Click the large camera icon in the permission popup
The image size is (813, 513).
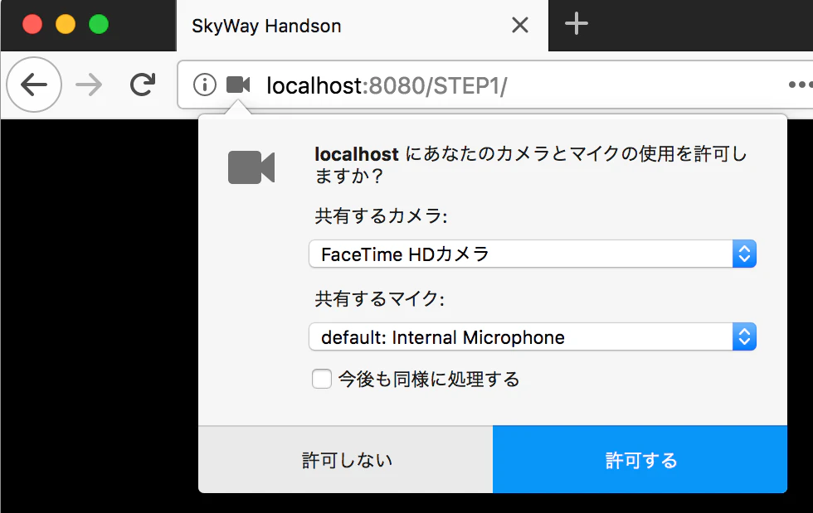pyautogui.click(x=251, y=167)
